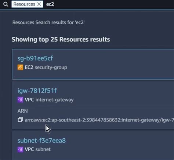This screenshot has width=174, height=160.
Task: Copy the internet gateway ARN via copy icon
Action: [x=20, y=120]
